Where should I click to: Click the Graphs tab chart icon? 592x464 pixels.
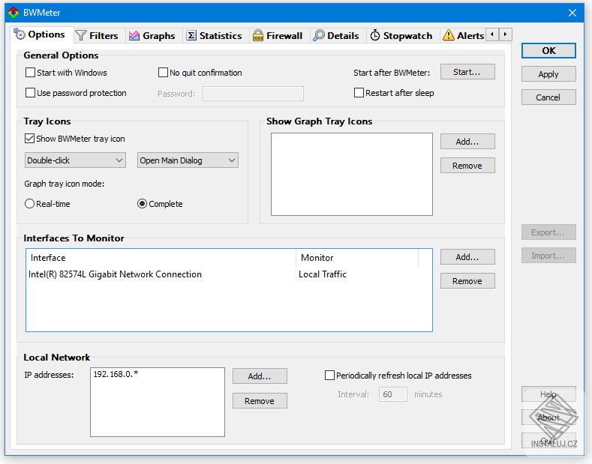(134, 35)
